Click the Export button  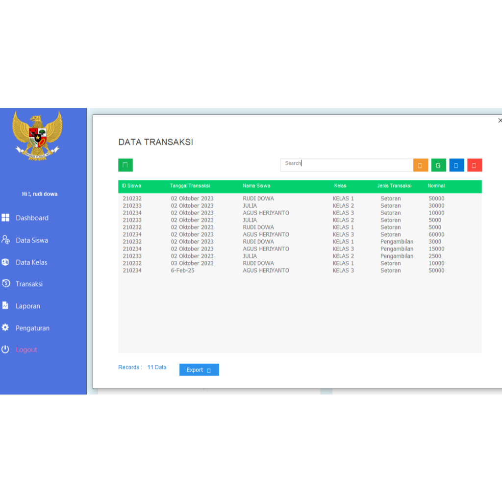point(199,370)
